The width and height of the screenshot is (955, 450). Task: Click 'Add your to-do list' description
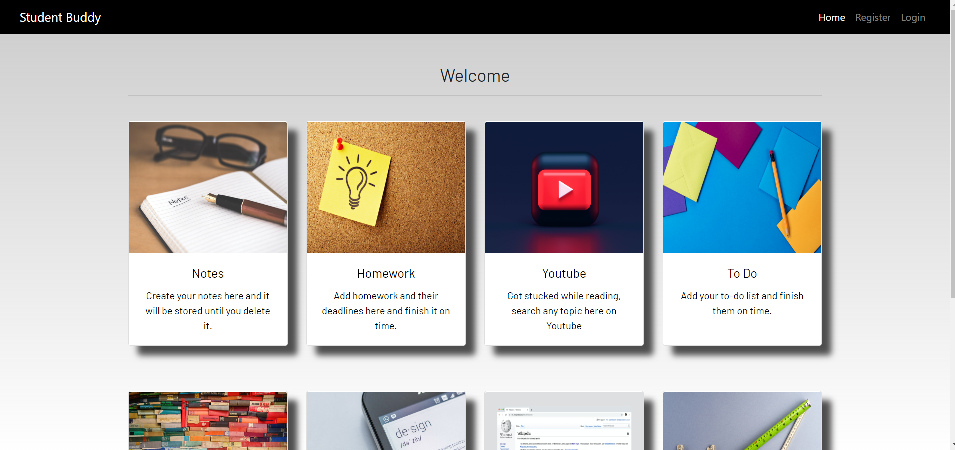click(742, 303)
